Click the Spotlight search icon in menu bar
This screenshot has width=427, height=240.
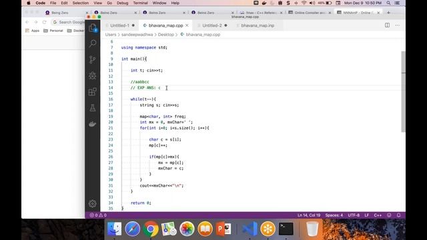click(x=388, y=3)
